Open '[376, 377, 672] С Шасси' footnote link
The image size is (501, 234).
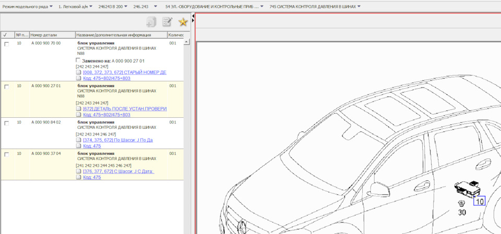click(118, 171)
